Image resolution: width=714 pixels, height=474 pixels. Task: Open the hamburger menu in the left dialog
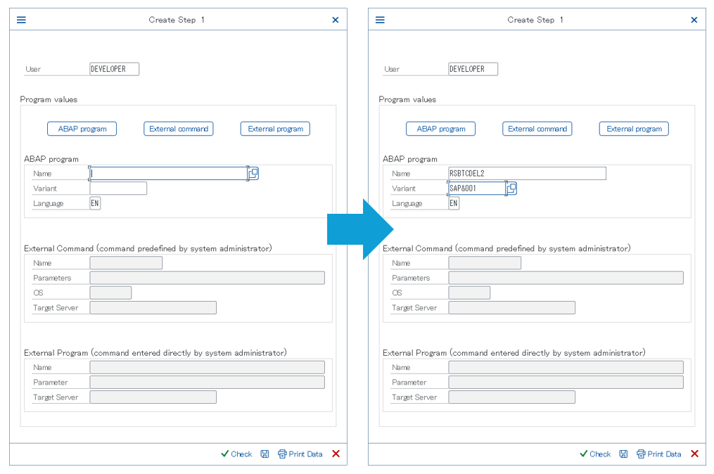pos(21,20)
